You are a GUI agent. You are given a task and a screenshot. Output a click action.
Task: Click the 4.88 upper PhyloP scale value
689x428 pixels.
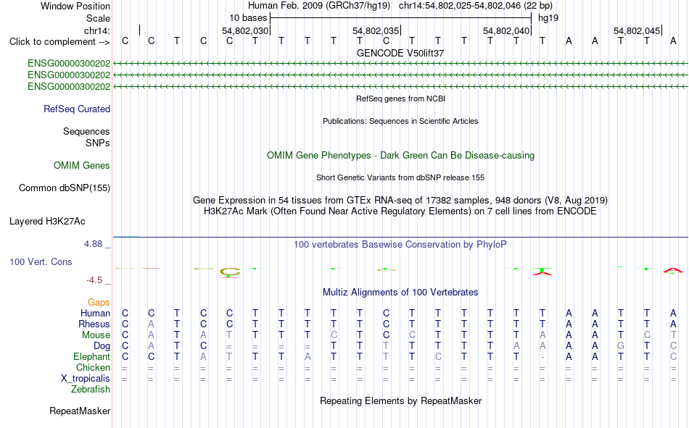click(x=93, y=244)
